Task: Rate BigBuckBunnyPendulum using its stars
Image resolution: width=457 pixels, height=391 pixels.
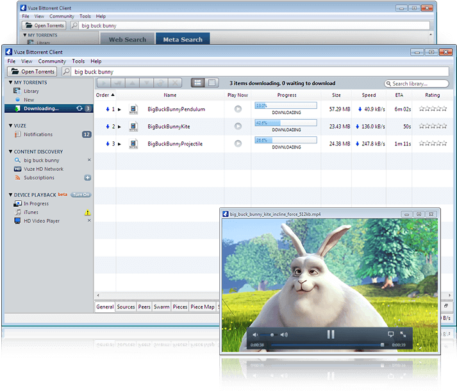Action: (x=433, y=109)
